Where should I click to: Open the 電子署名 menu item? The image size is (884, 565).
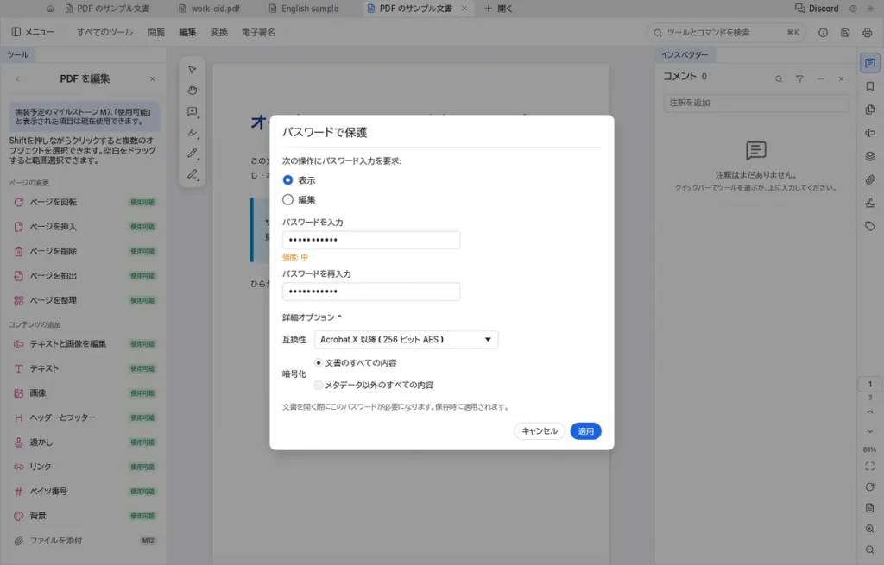259,32
